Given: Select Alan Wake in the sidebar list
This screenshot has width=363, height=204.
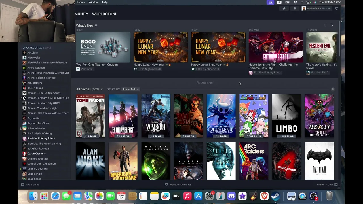Looking at the screenshot, I should 33,58.
